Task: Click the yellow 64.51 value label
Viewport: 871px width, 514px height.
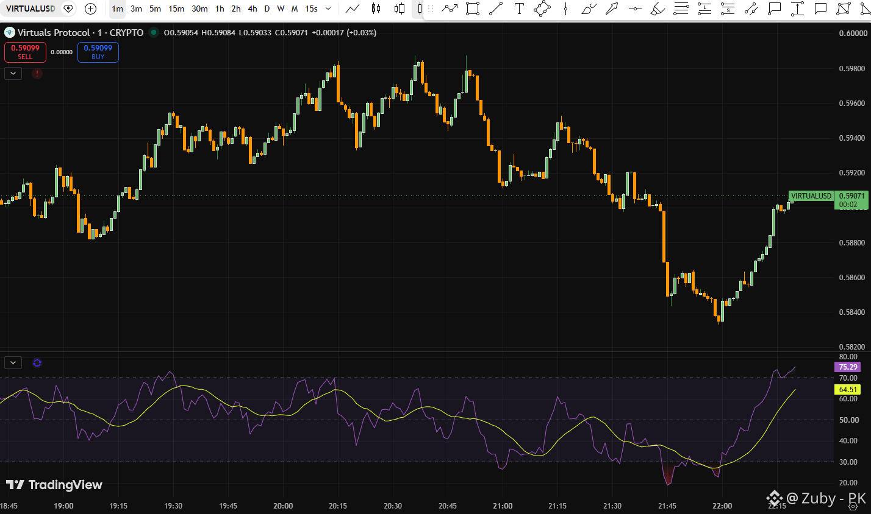Action: point(848,390)
